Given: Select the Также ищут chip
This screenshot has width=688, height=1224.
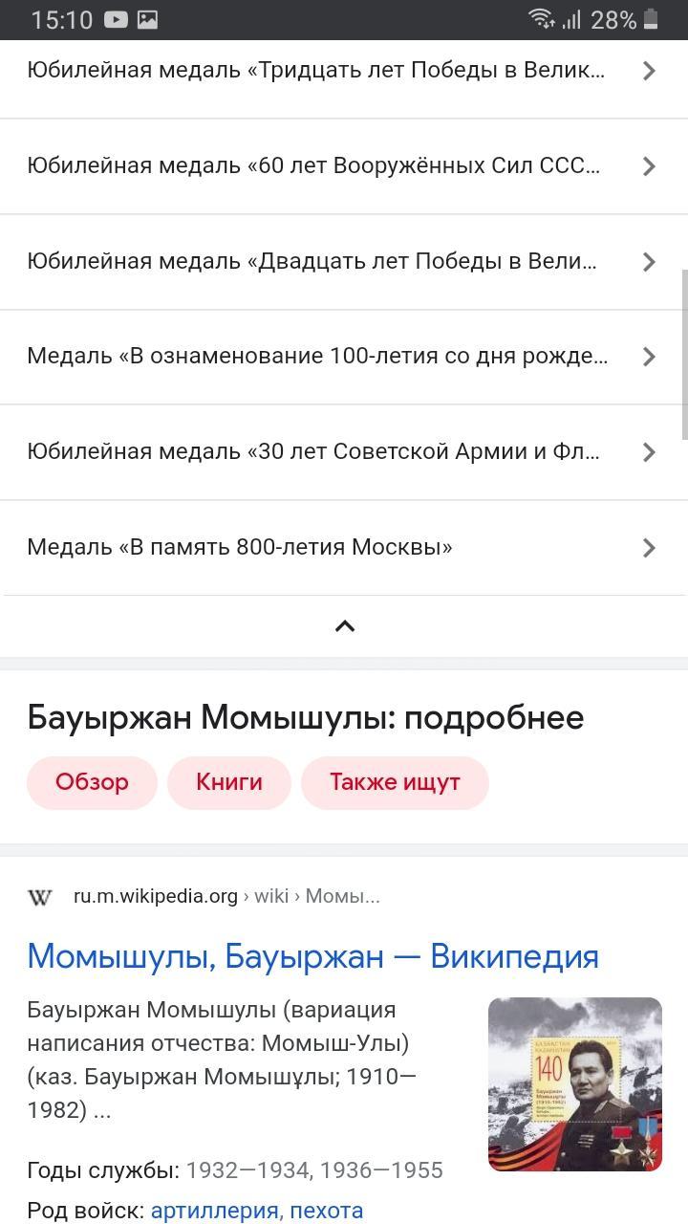Looking at the screenshot, I should pos(395,782).
